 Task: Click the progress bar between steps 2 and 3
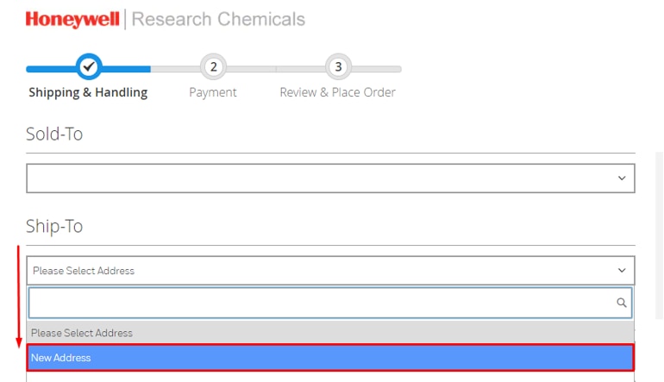[276, 68]
